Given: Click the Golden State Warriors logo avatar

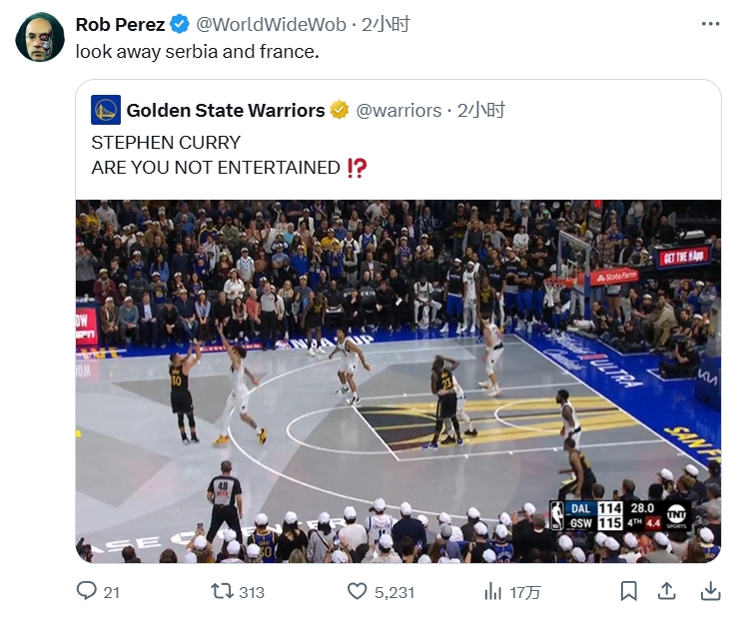Looking at the screenshot, I should click(106, 110).
